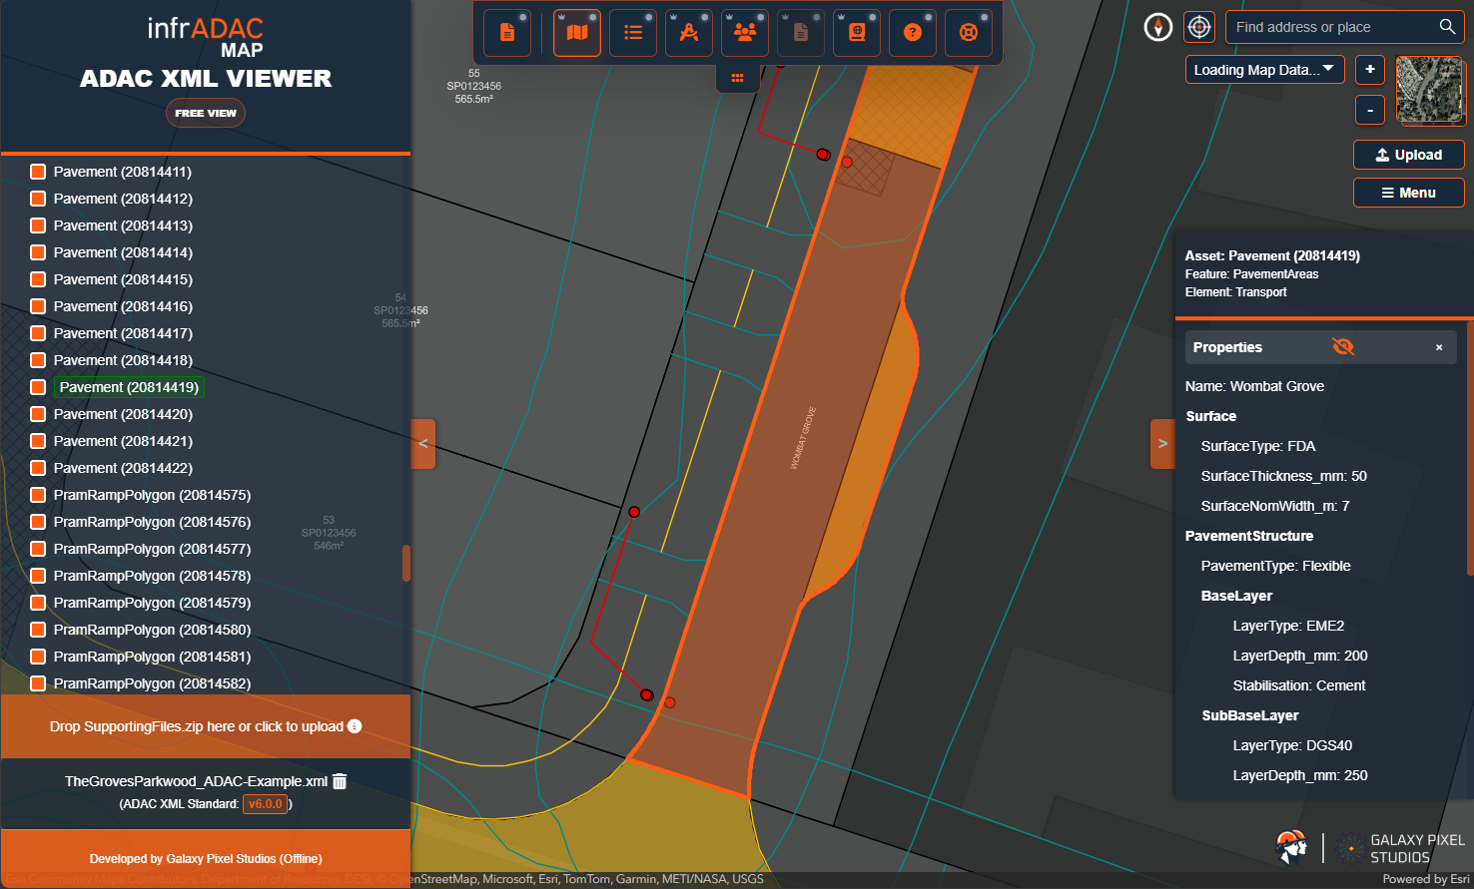Hide properties with crossed eye icon
The width and height of the screenshot is (1474, 889).
click(x=1343, y=347)
